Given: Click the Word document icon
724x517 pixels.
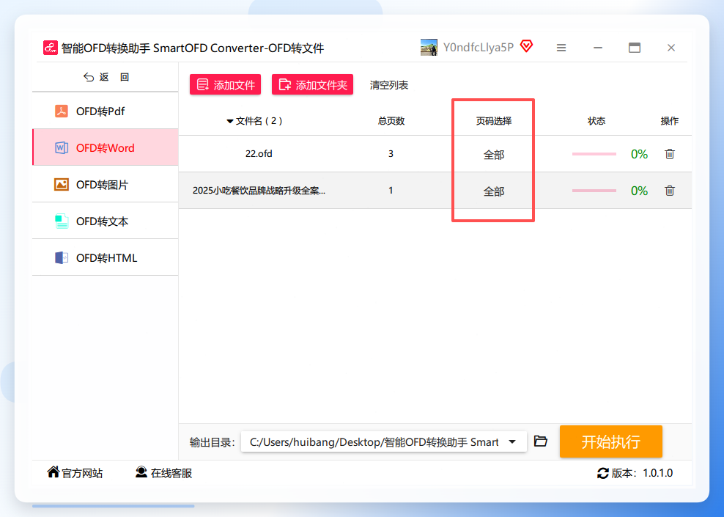Looking at the screenshot, I should coord(62,148).
